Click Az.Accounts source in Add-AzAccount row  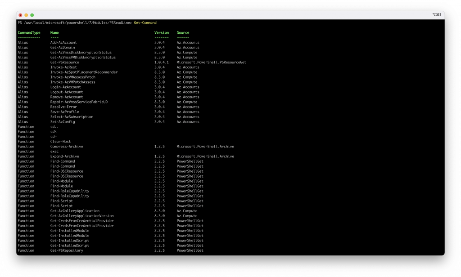click(x=188, y=43)
